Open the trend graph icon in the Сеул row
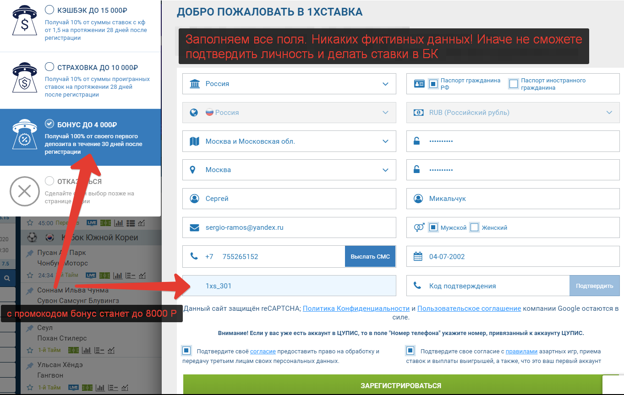 point(111,350)
